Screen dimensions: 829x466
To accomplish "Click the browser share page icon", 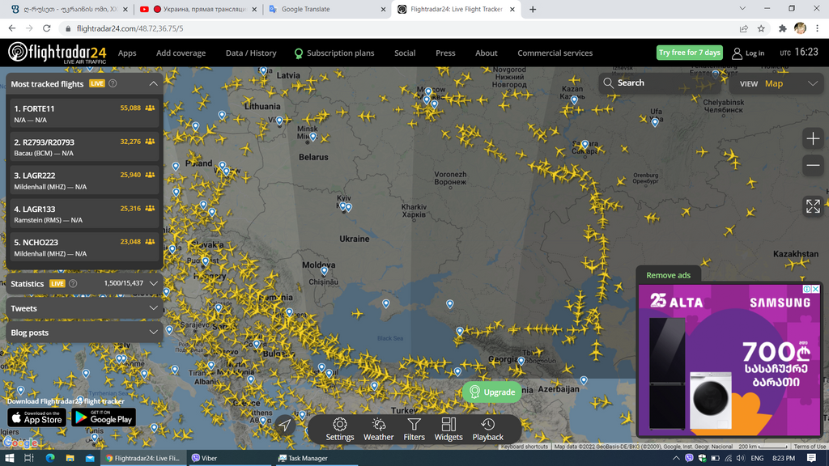I will point(744,28).
